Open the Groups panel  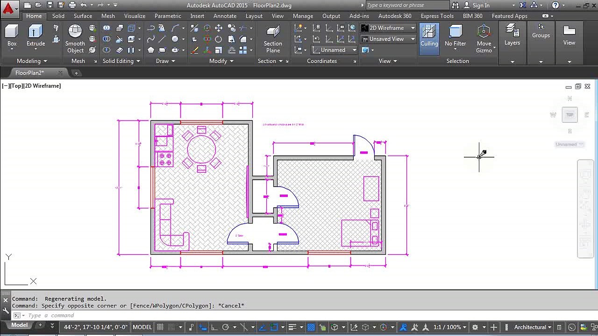click(x=541, y=31)
